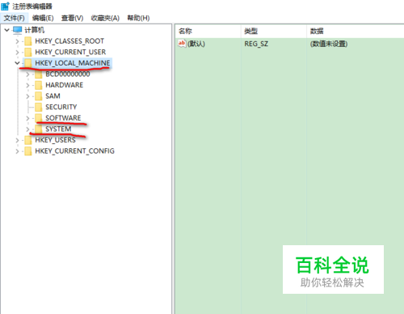Expand the SYSTEM arrow
The height and width of the screenshot is (314, 404).
coord(27,129)
